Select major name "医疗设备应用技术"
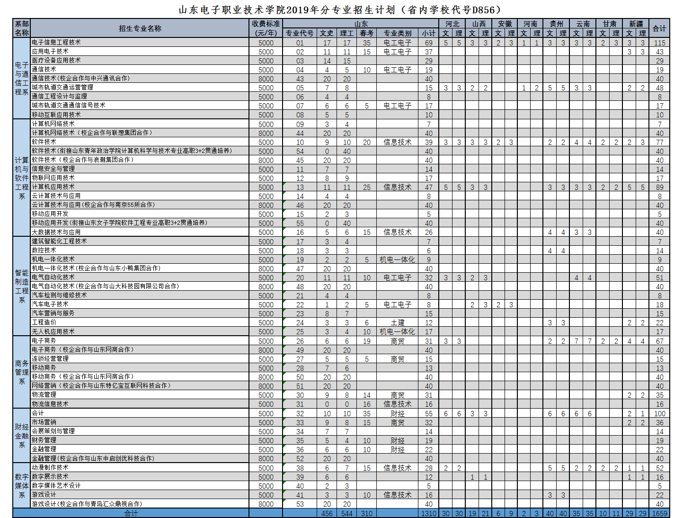The width and height of the screenshot is (683, 518). tap(56, 60)
